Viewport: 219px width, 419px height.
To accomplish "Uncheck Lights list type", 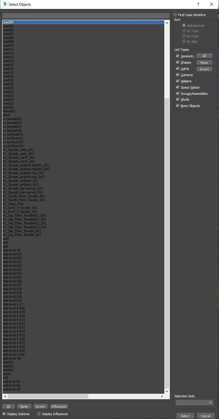I will 178,69.
